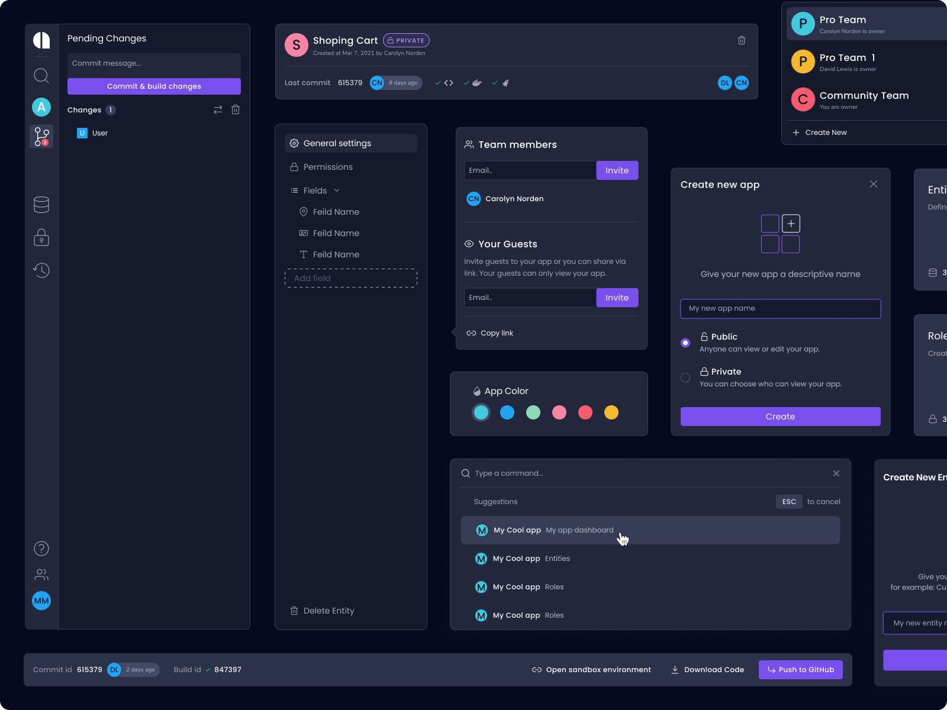This screenshot has height=710, width=947.
Task: Click the DL avatar in Shoping Cart header
Action: coord(725,83)
